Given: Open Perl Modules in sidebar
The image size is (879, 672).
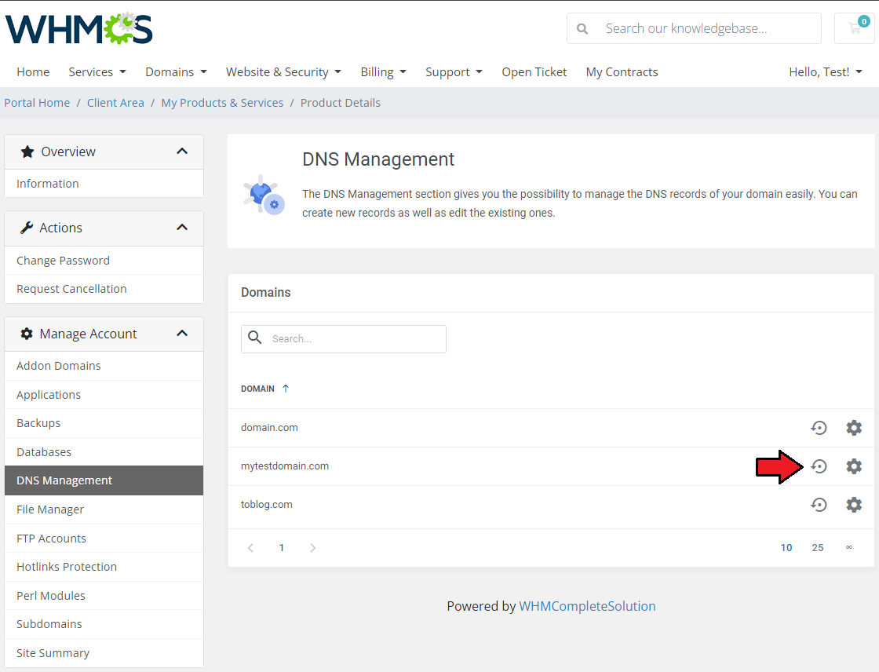Looking at the screenshot, I should tap(104, 596).
